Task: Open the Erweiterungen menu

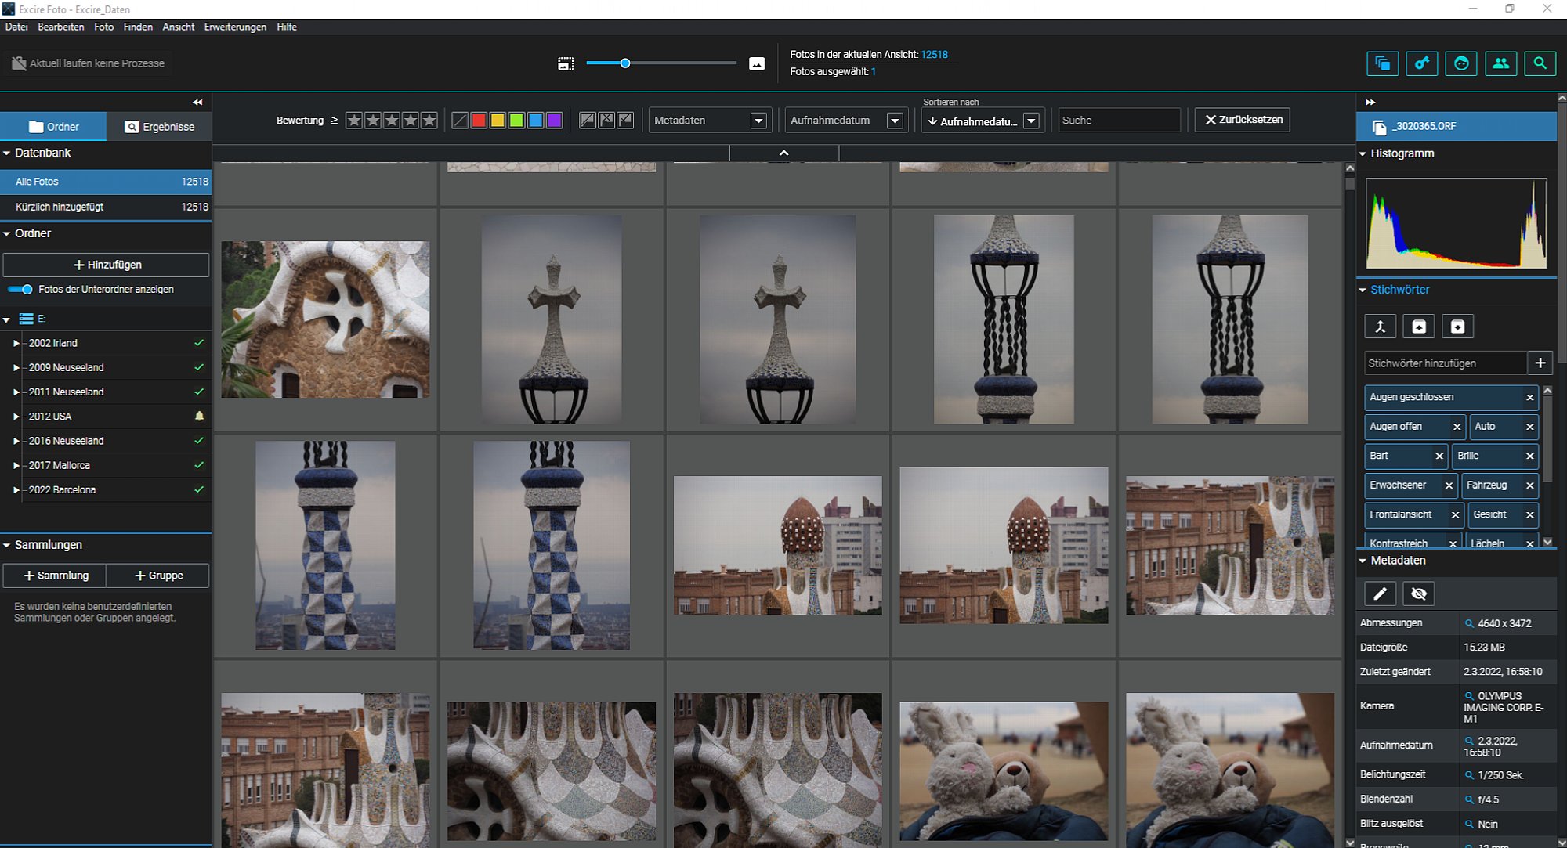Action: 235,27
